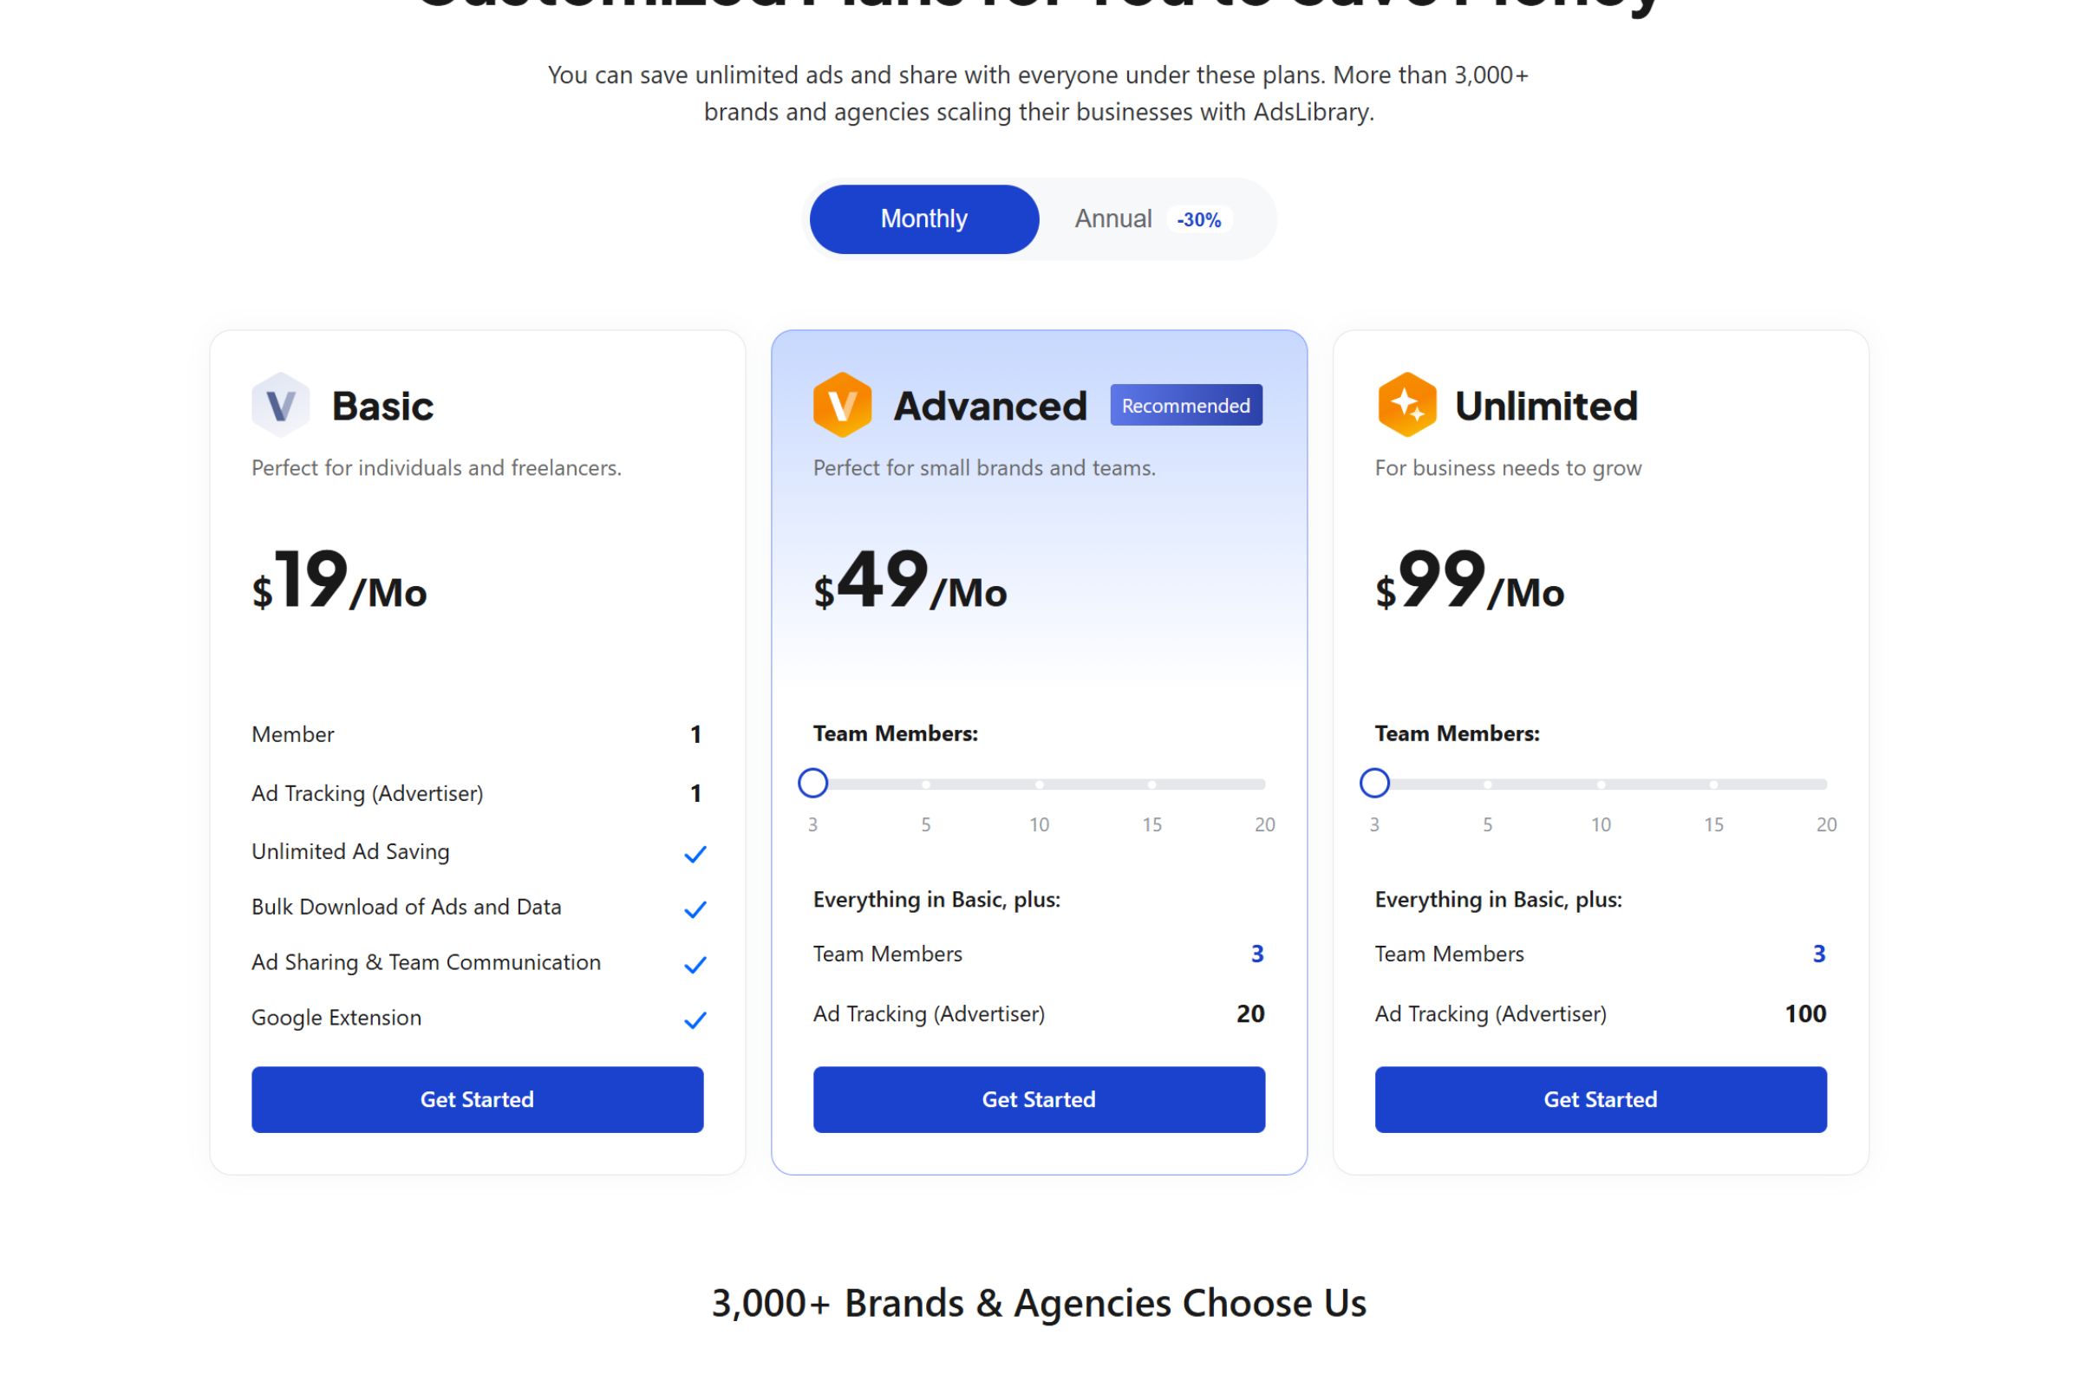The width and height of the screenshot is (2081, 1387).
Task: Click the Bulk Download checkmark icon
Action: [x=695, y=909]
